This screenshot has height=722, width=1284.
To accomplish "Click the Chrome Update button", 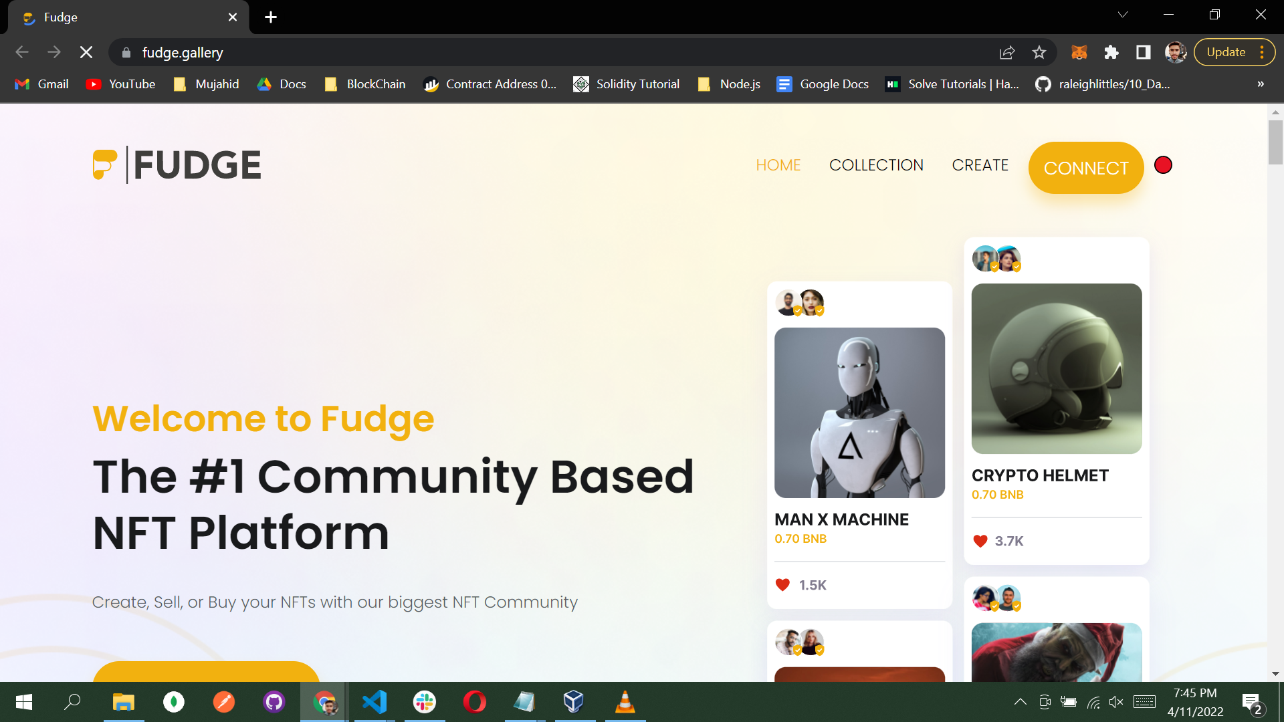I will [1226, 52].
